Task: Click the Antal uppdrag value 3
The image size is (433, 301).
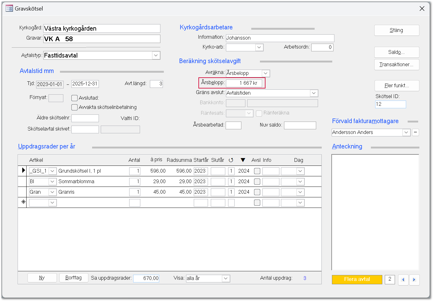Action: click(x=305, y=278)
